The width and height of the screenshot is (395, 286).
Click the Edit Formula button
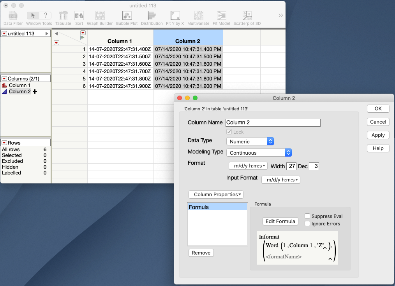tap(280, 221)
